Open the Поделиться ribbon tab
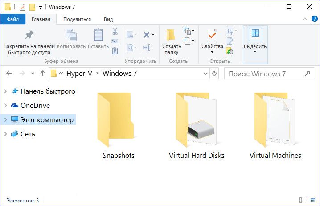 click(x=77, y=19)
